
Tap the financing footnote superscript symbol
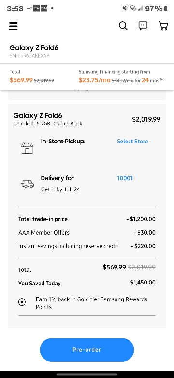(162, 79)
